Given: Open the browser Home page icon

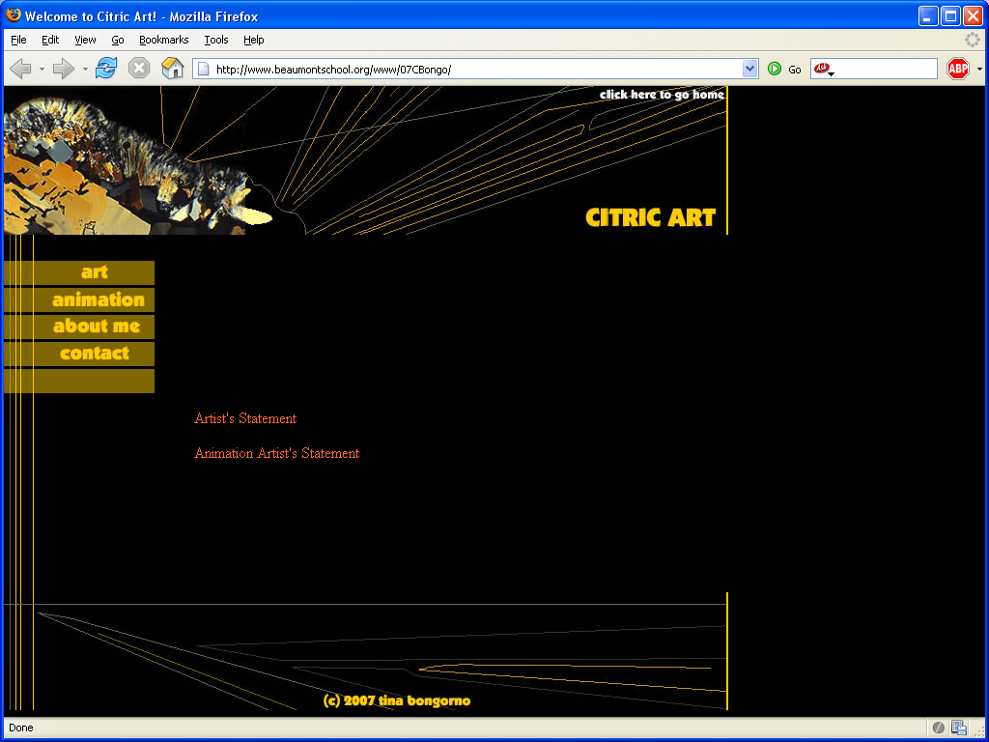Looking at the screenshot, I should 172,68.
